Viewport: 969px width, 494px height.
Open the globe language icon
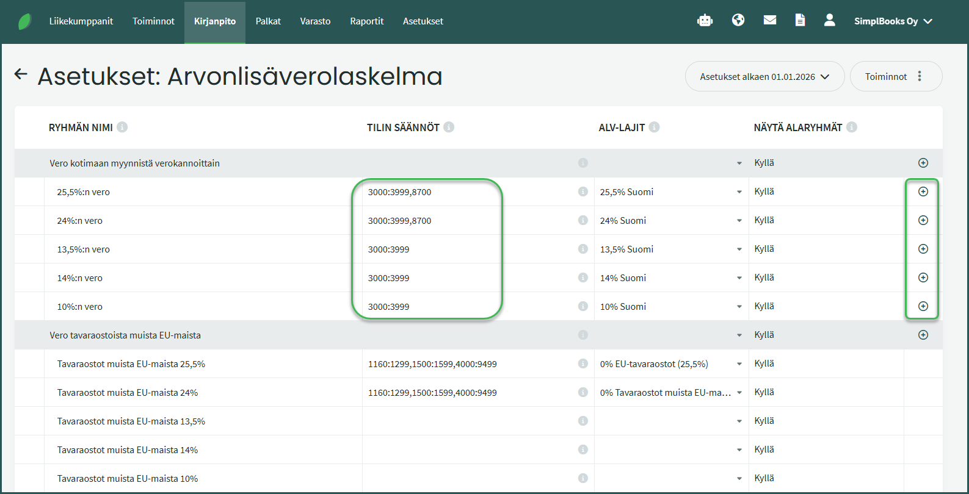(738, 21)
